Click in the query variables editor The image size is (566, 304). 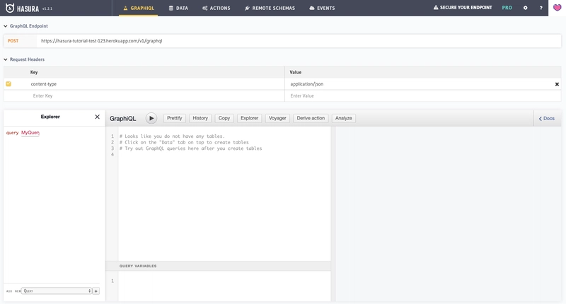pos(224,286)
